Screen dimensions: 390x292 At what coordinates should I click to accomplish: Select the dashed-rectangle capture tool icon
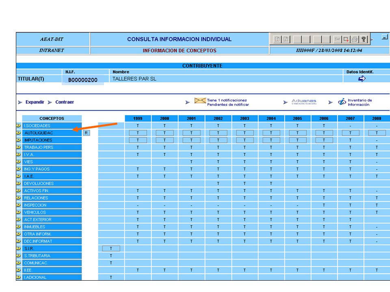tap(346, 39)
